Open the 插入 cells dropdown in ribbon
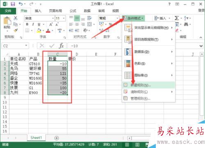 pyautogui.click(x=162, y=18)
